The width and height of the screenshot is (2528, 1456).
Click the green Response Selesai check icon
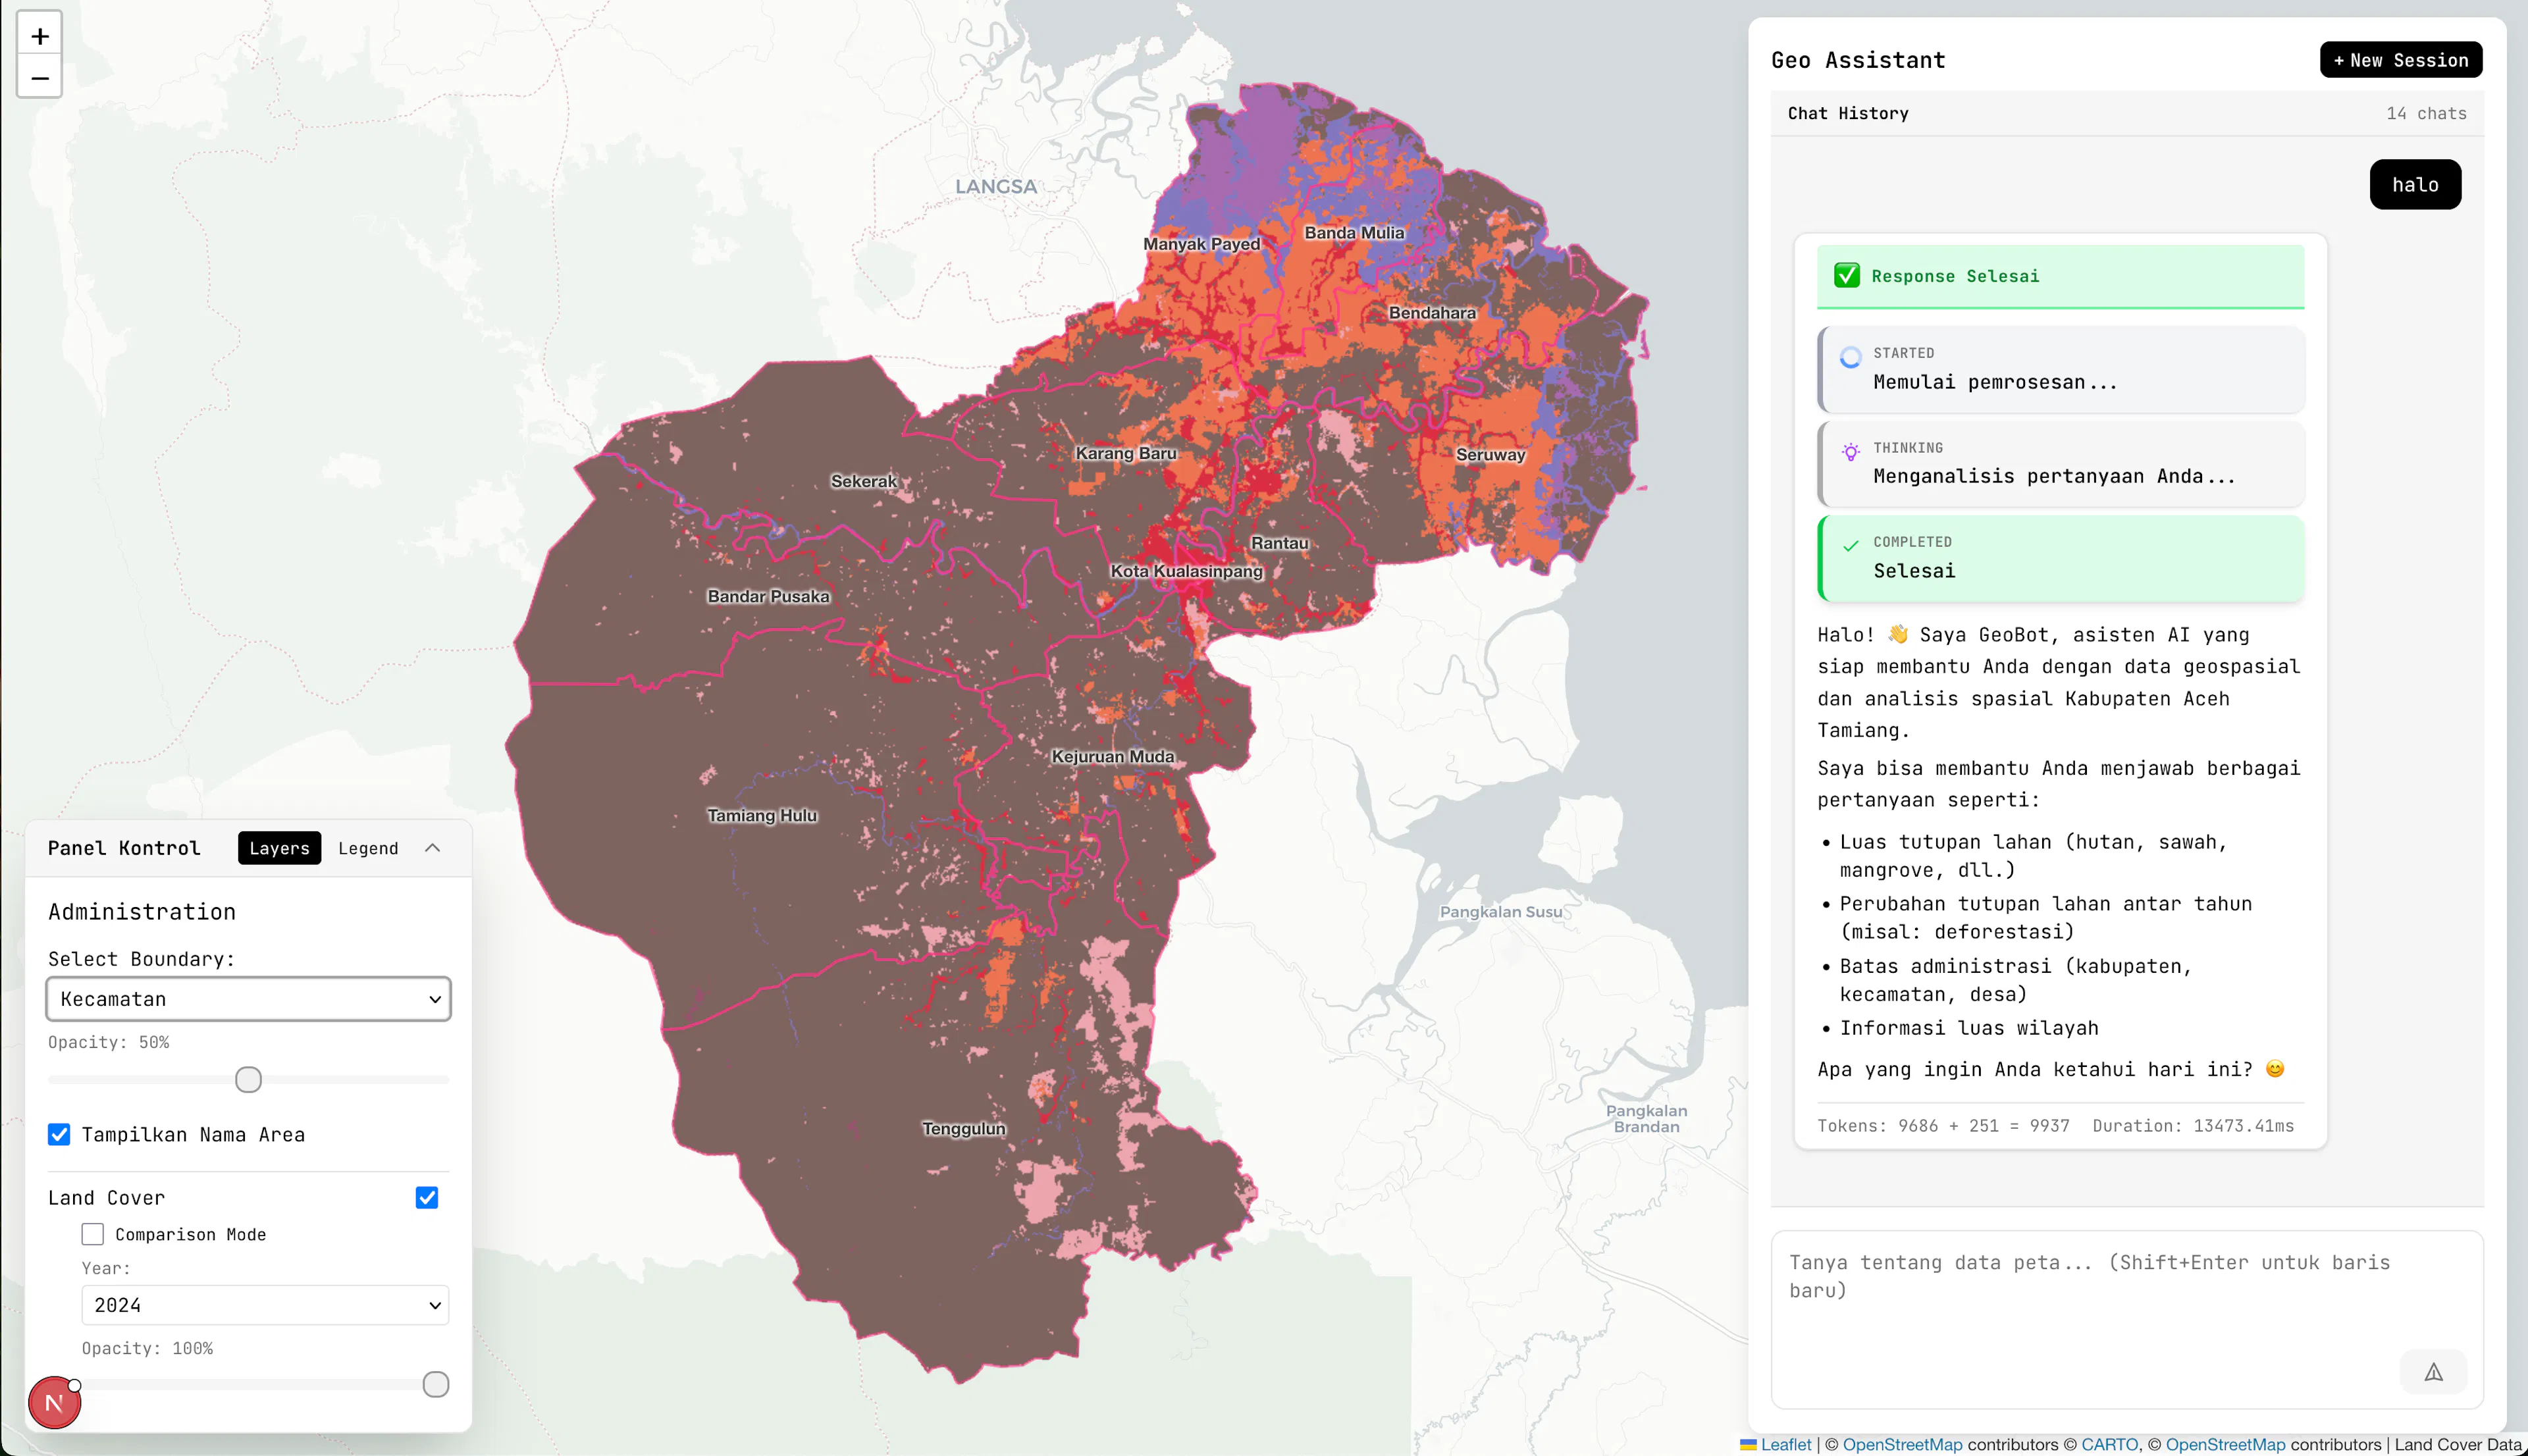[x=1847, y=276]
